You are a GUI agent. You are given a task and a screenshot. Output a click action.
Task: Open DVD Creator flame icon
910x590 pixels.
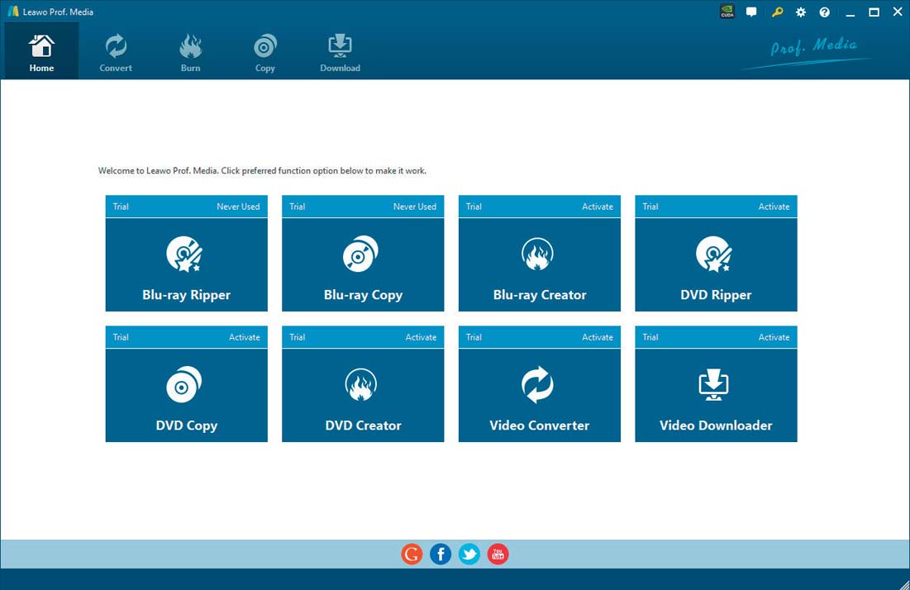[361, 384]
